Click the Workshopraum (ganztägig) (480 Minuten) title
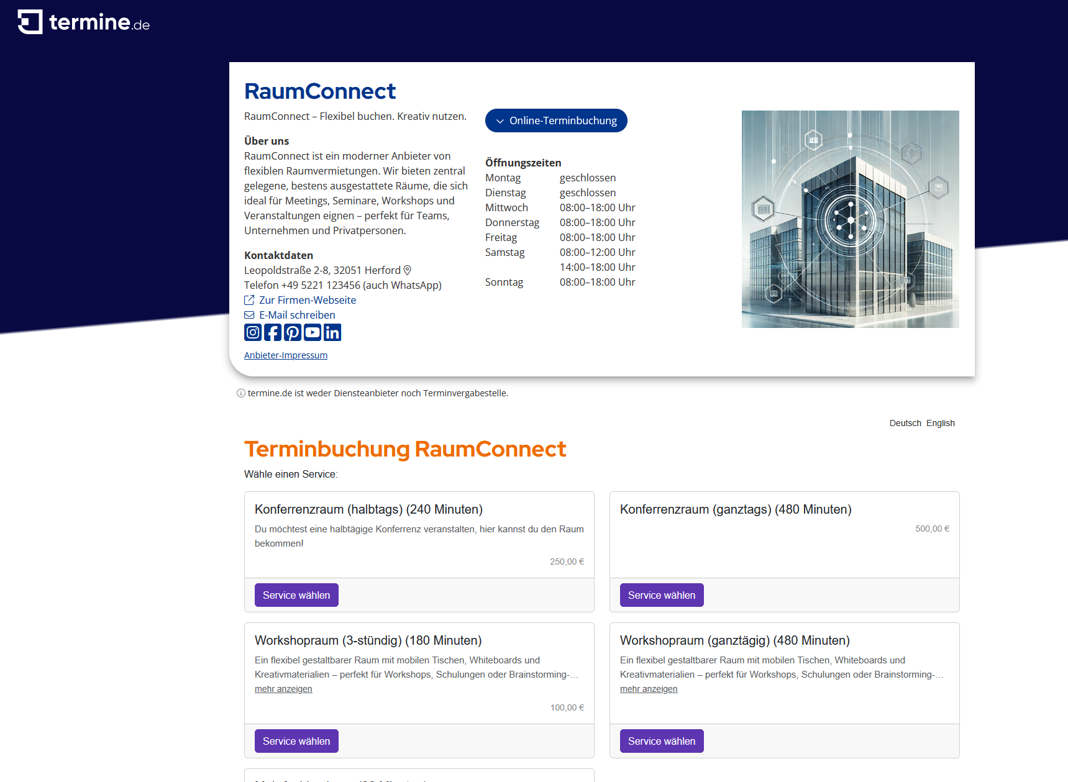Viewport: 1068px width, 782px height. click(x=735, y=640)
